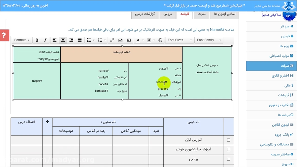Click grade## placeholder in editor

[163, 89]
